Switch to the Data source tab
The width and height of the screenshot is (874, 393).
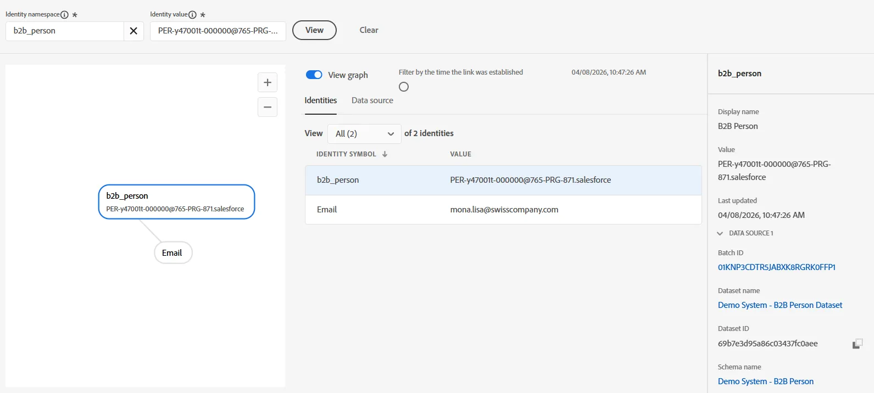click(372, 100)
